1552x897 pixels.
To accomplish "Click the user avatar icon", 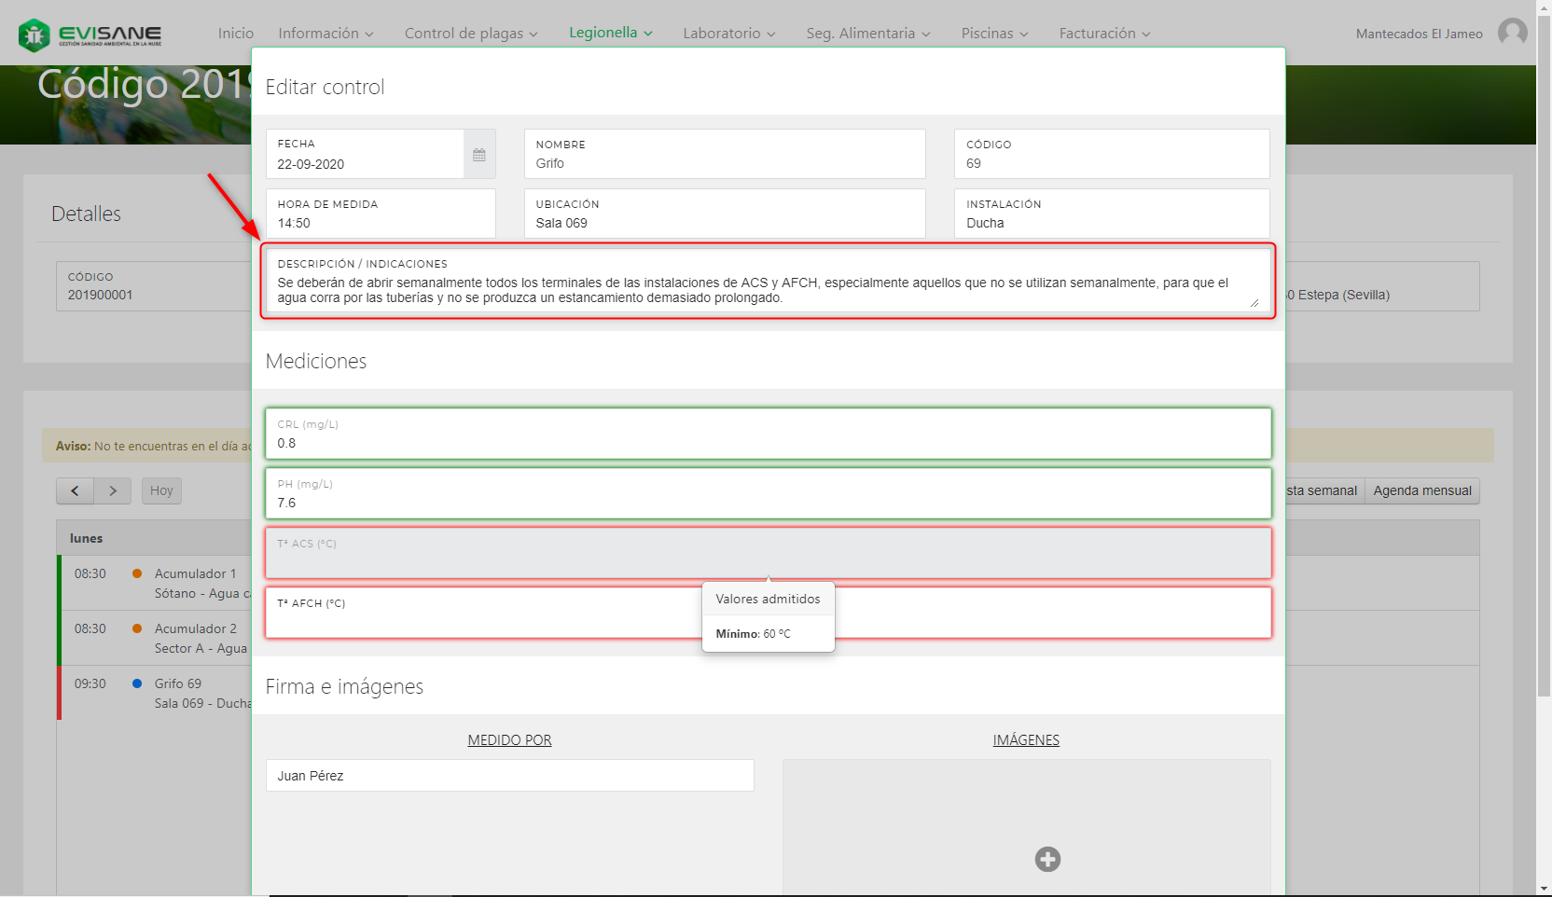I will pyautogui.click(x=1512, y=33).
